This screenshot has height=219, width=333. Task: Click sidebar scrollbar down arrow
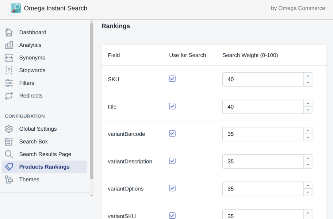(x=92, y=195)
